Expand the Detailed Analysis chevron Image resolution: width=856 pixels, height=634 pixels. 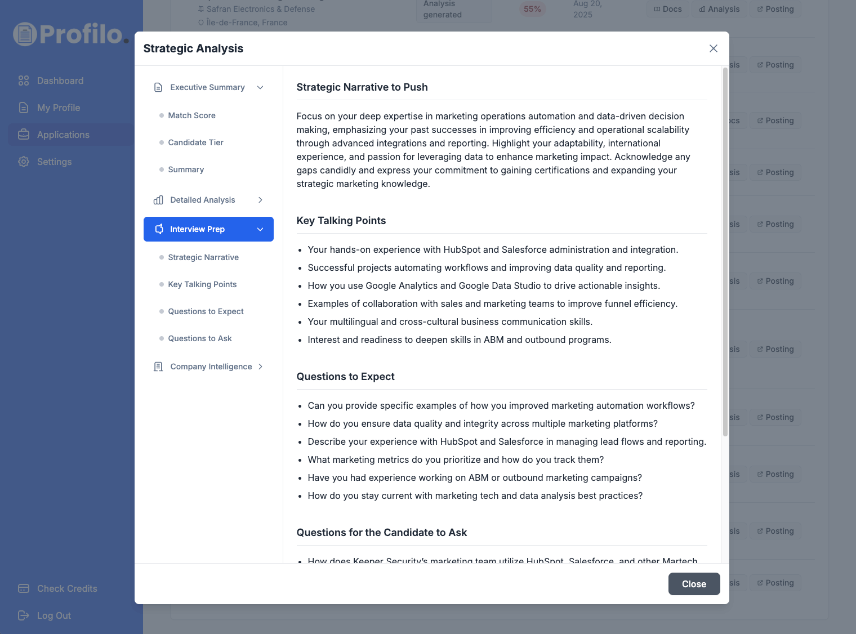[x=260, y=200]
